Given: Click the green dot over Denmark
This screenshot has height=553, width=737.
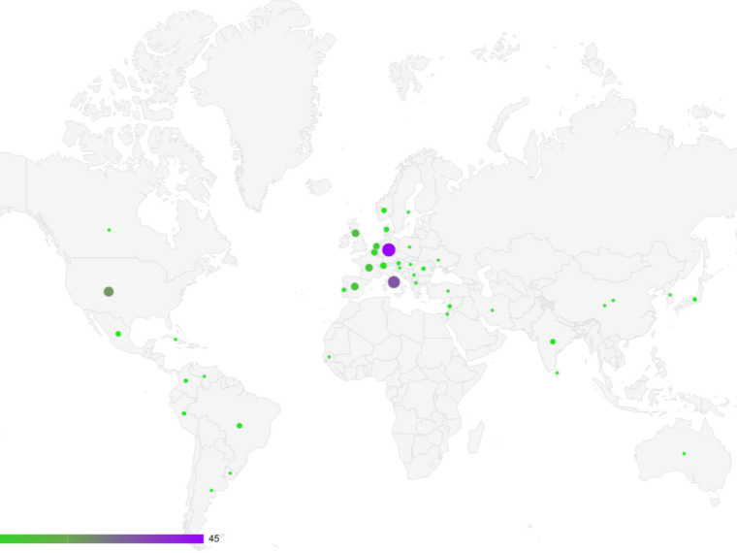Looking at the screenshot, I should pos(386,230).
